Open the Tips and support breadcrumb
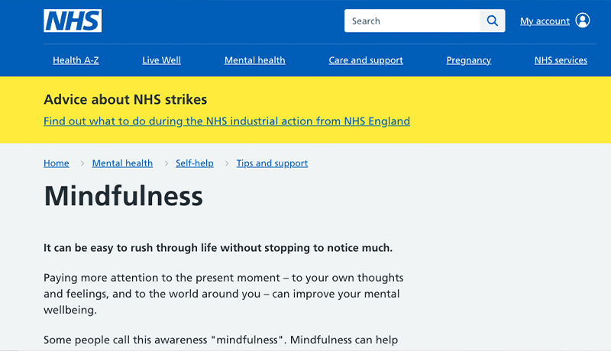The width and height of the screenshot is (611, 351). (272, 163)
